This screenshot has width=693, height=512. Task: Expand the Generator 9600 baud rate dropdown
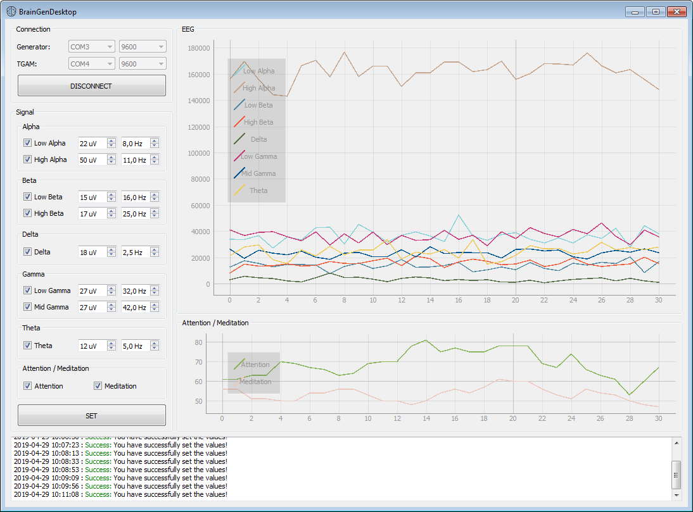[x=143, y=47]
